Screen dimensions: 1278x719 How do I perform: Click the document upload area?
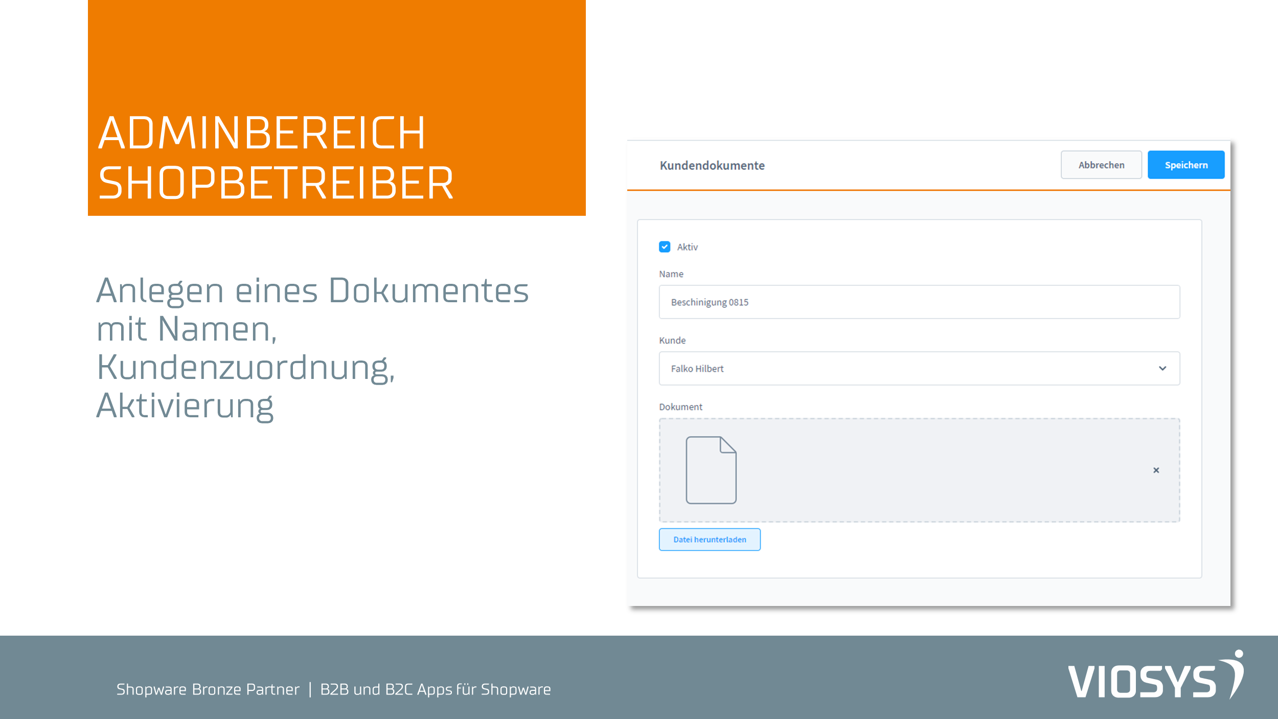click(918, 469)
